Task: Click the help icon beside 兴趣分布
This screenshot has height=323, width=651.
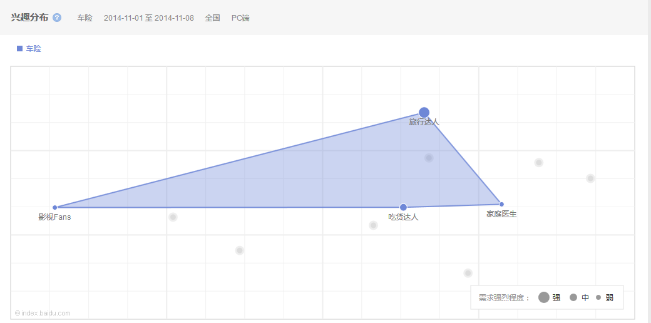Action: (x=57, y=18)
